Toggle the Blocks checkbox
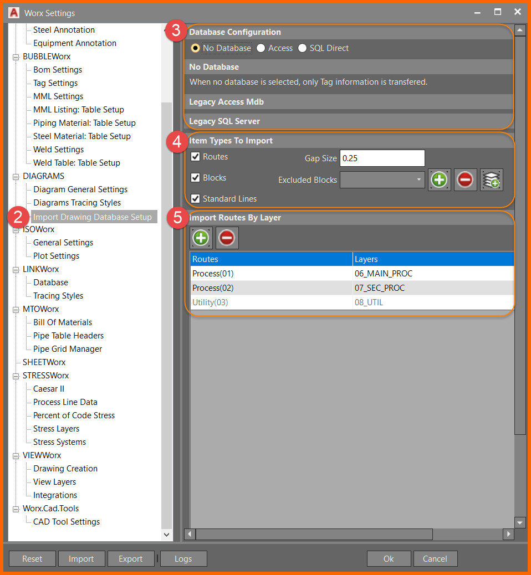Viewport: 531px width, 575px height. tap(195, 177)
